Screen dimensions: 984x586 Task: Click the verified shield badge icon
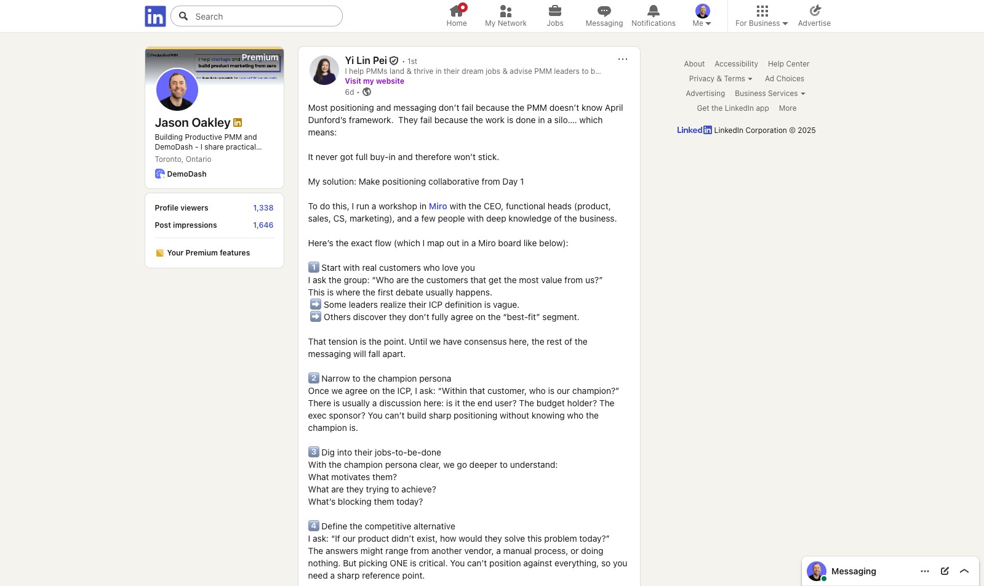point(394,60)
